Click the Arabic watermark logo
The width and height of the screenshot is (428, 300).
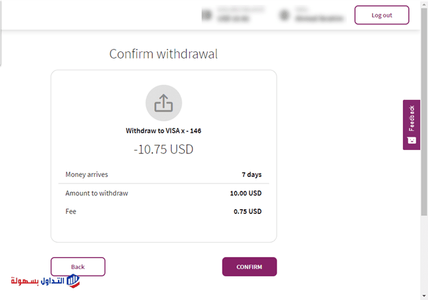click(x=45, y=282)
